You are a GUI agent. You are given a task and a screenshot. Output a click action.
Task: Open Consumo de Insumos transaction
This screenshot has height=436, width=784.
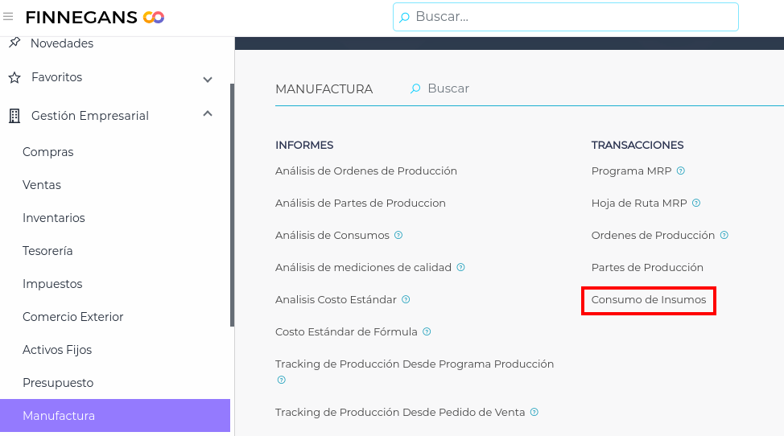pos(648,300)
